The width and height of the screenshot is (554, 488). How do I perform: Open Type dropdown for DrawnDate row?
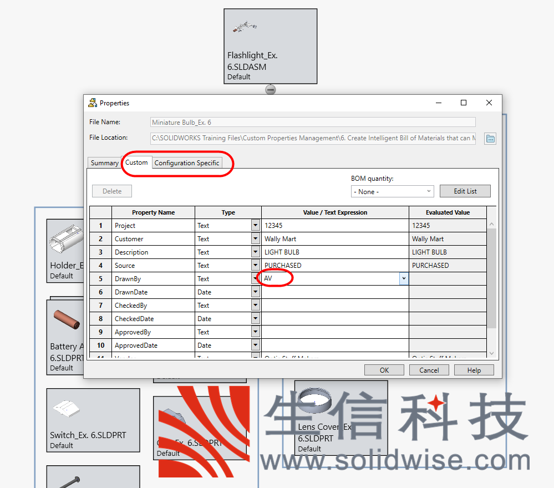click(256, 292)
